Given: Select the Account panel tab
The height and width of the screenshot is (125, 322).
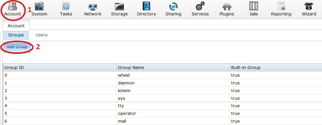Looking at the screenshot, I should 16,26.
